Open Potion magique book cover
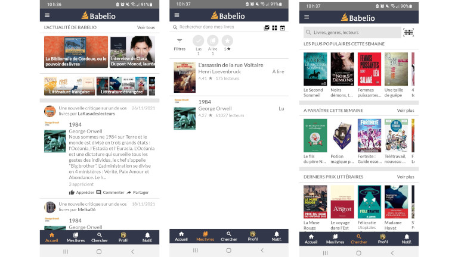 (x=342, y=136)
